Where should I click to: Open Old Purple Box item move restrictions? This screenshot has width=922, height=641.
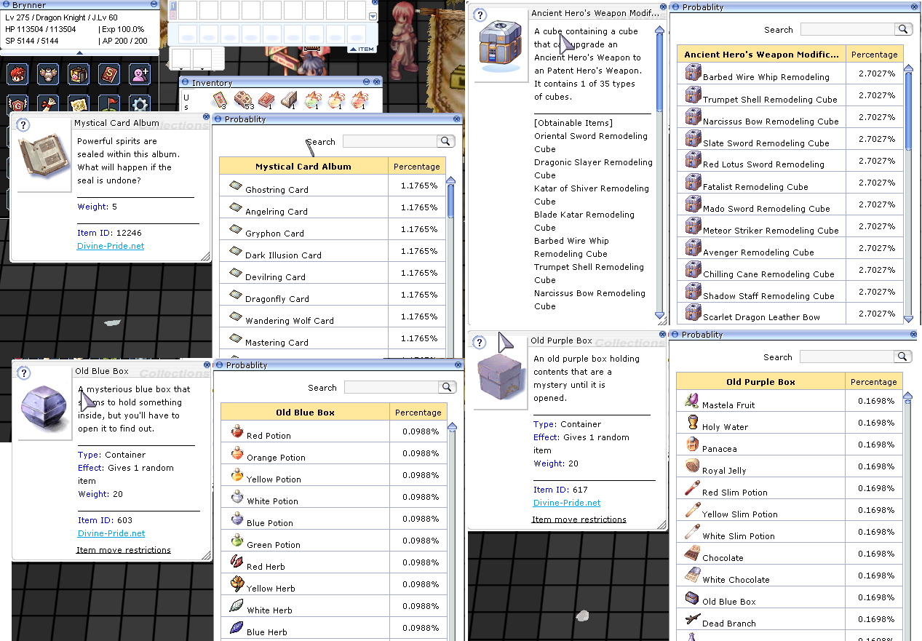point(579,519)
